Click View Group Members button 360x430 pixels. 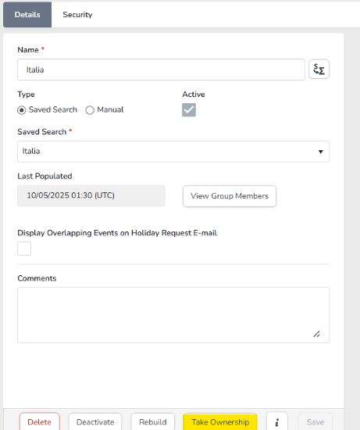pos(230,196)
